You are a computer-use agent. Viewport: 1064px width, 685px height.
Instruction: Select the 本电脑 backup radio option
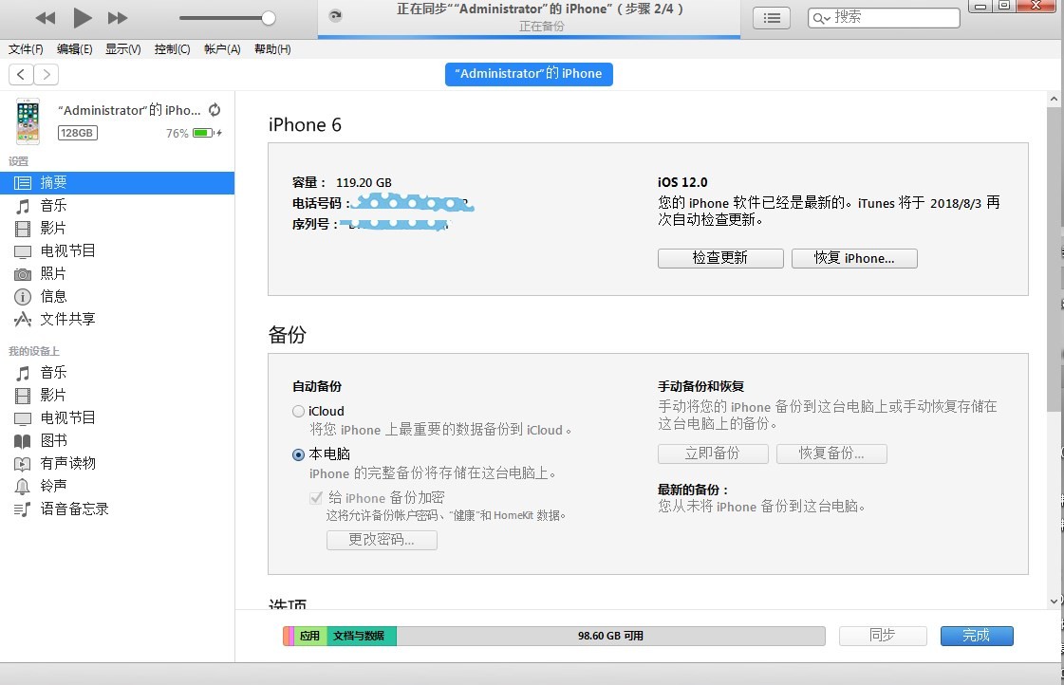pos(298,455)
